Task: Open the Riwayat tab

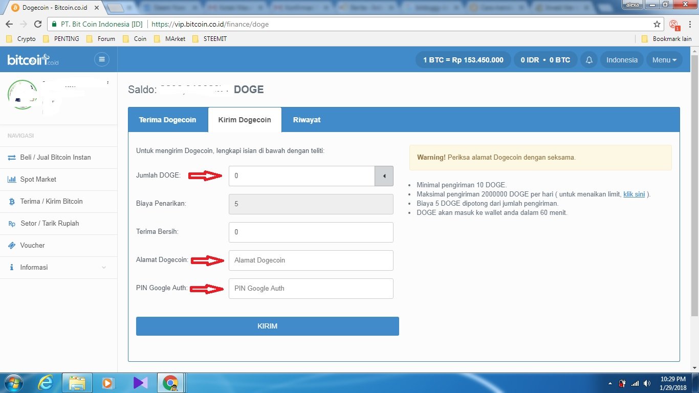Action: tap(307, 120)
